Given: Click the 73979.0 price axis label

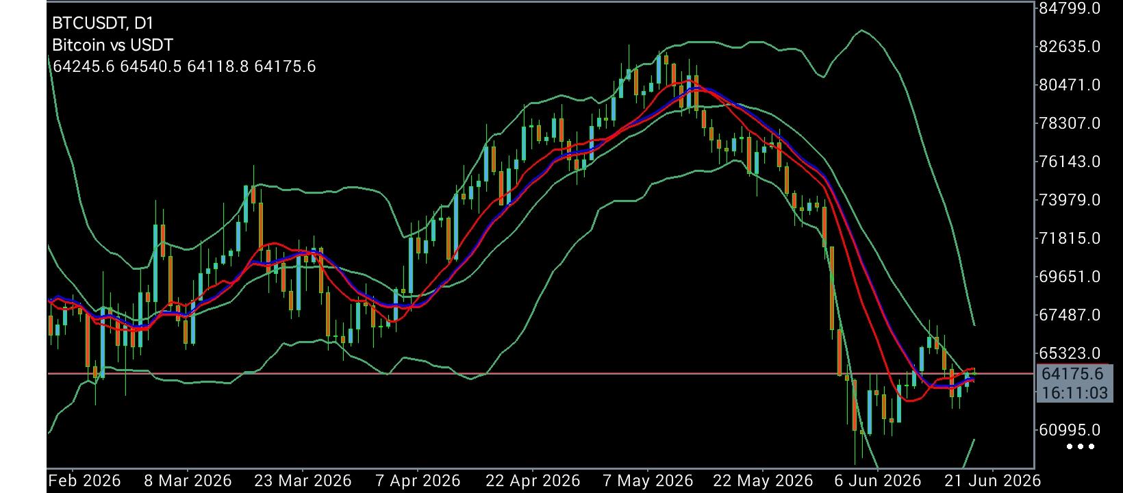Looking at the screenshot, I should coord(1070,200).
